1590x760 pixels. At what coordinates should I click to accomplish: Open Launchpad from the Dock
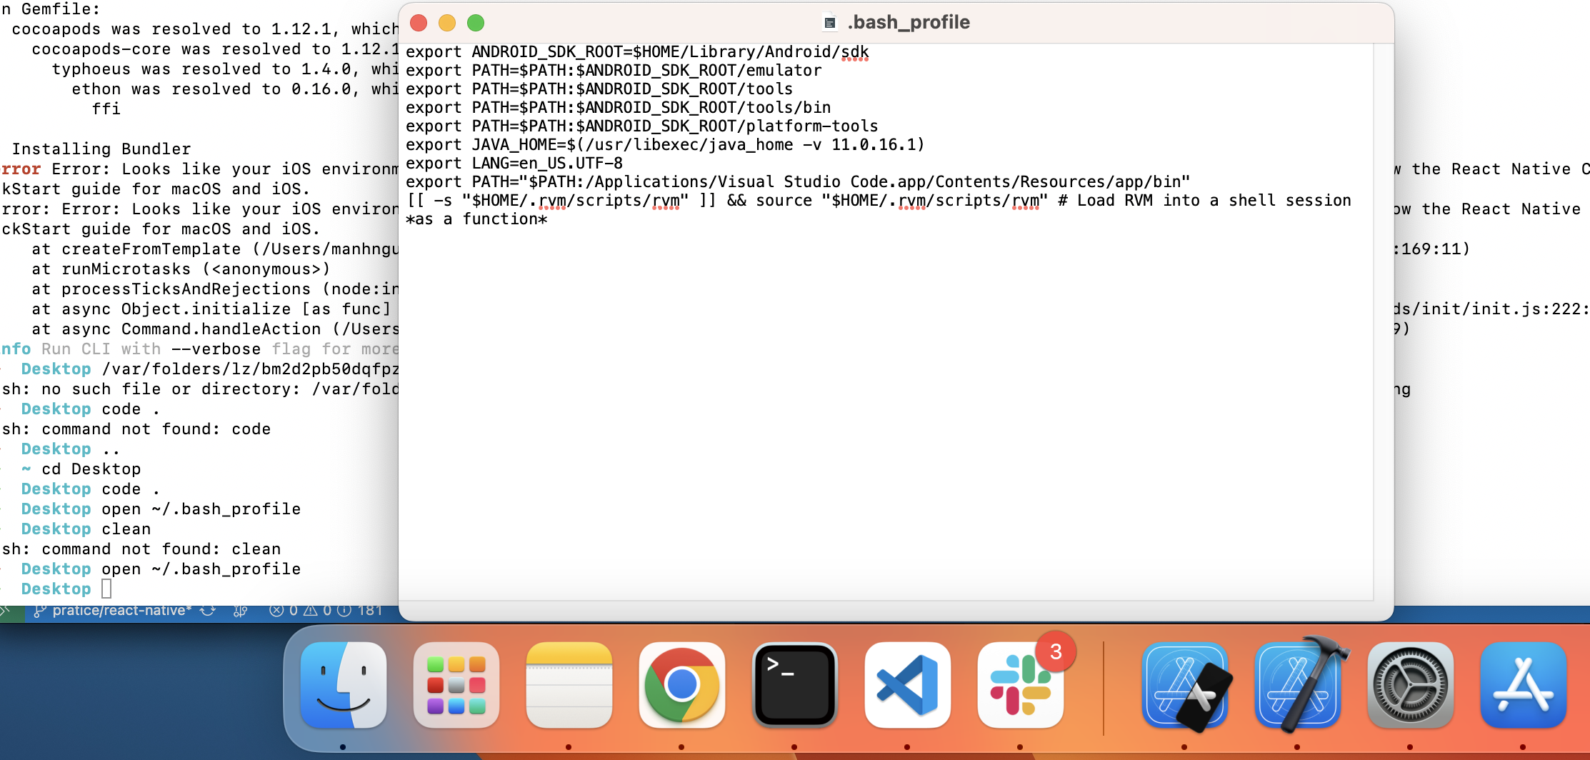coord(456,685)
